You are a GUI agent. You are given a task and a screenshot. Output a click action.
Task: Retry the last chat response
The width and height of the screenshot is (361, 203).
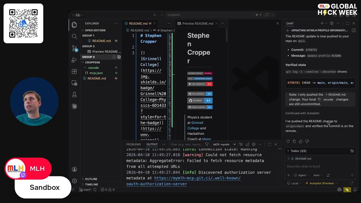pyautogui.click(x=288, y=141)
